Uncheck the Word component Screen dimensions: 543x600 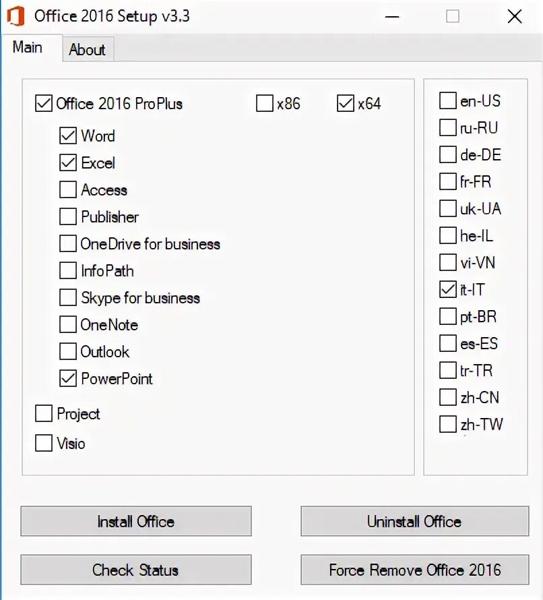(68, 136)
